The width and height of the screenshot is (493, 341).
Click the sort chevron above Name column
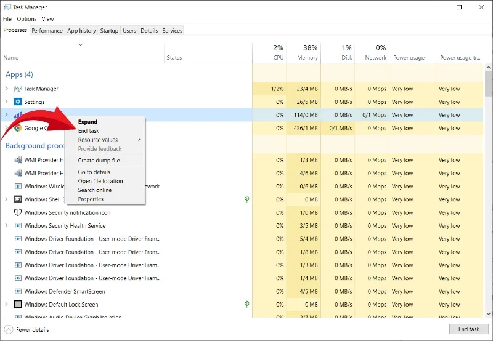pos(81,44)
